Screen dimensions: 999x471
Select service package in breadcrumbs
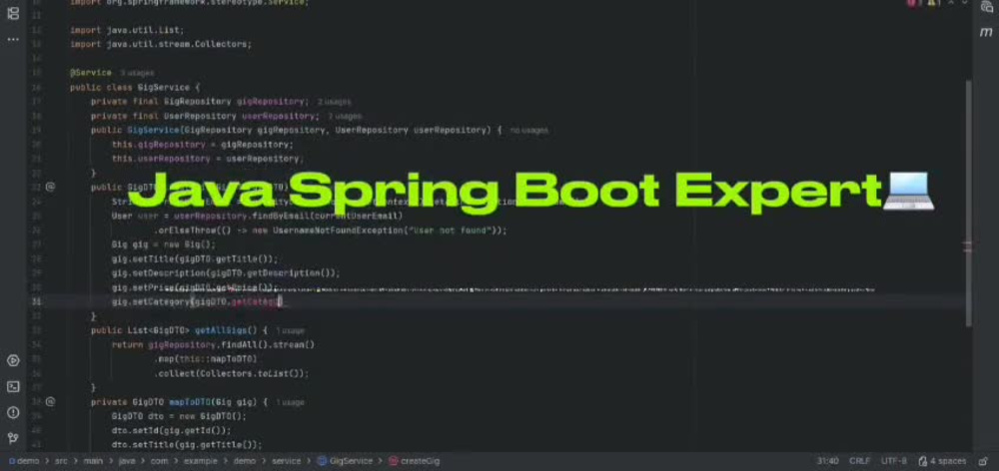tap(286, 461)
